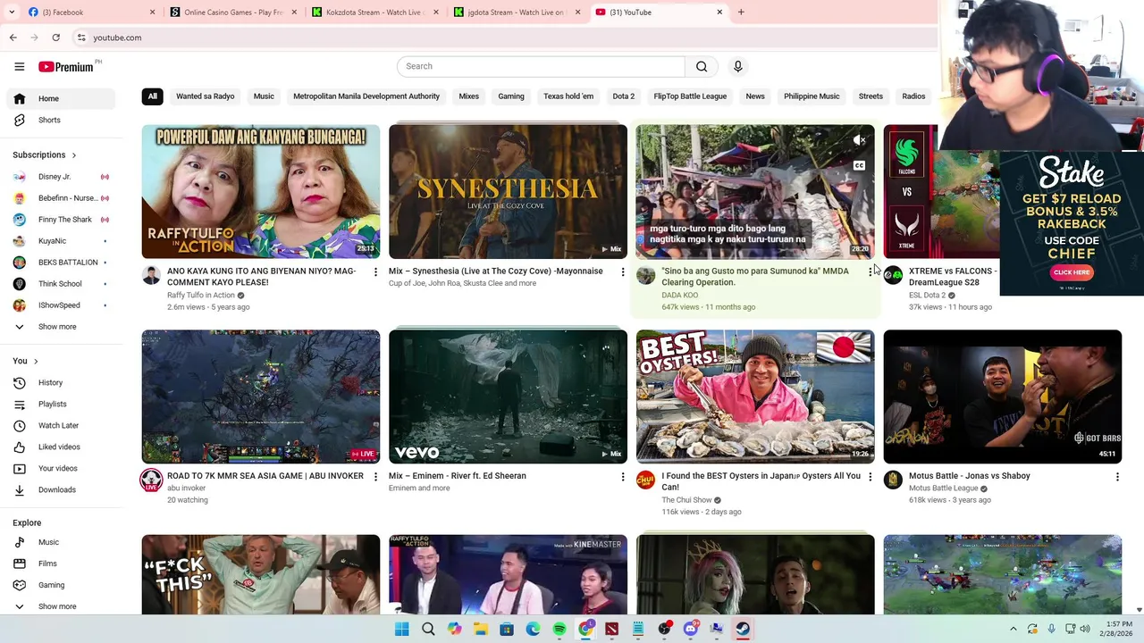1144x643 pixels.
Task: Open Your videos in the sidebar
Action: [x=61, y=468]
